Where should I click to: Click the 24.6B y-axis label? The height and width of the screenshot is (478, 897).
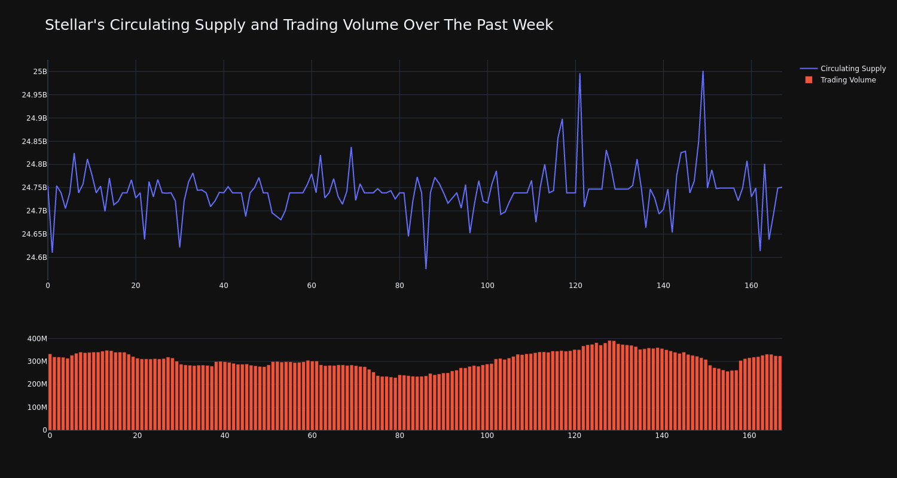tap(36, 258)
